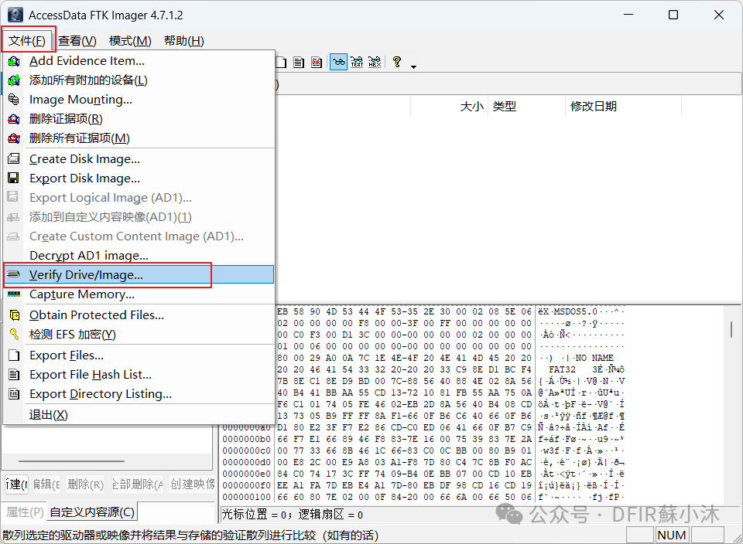Click the remove all evidence items icon
Viewport: 743px width, 544px height.
pyautogui.click(x=14, y=138)
